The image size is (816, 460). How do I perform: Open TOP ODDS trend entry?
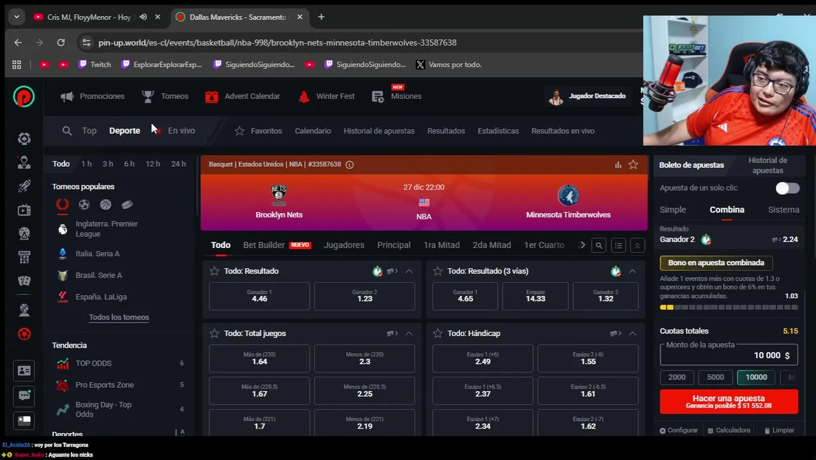pos(93,364)
